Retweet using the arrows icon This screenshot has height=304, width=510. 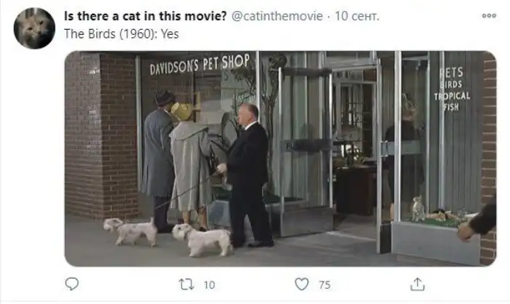pos(187,284)
